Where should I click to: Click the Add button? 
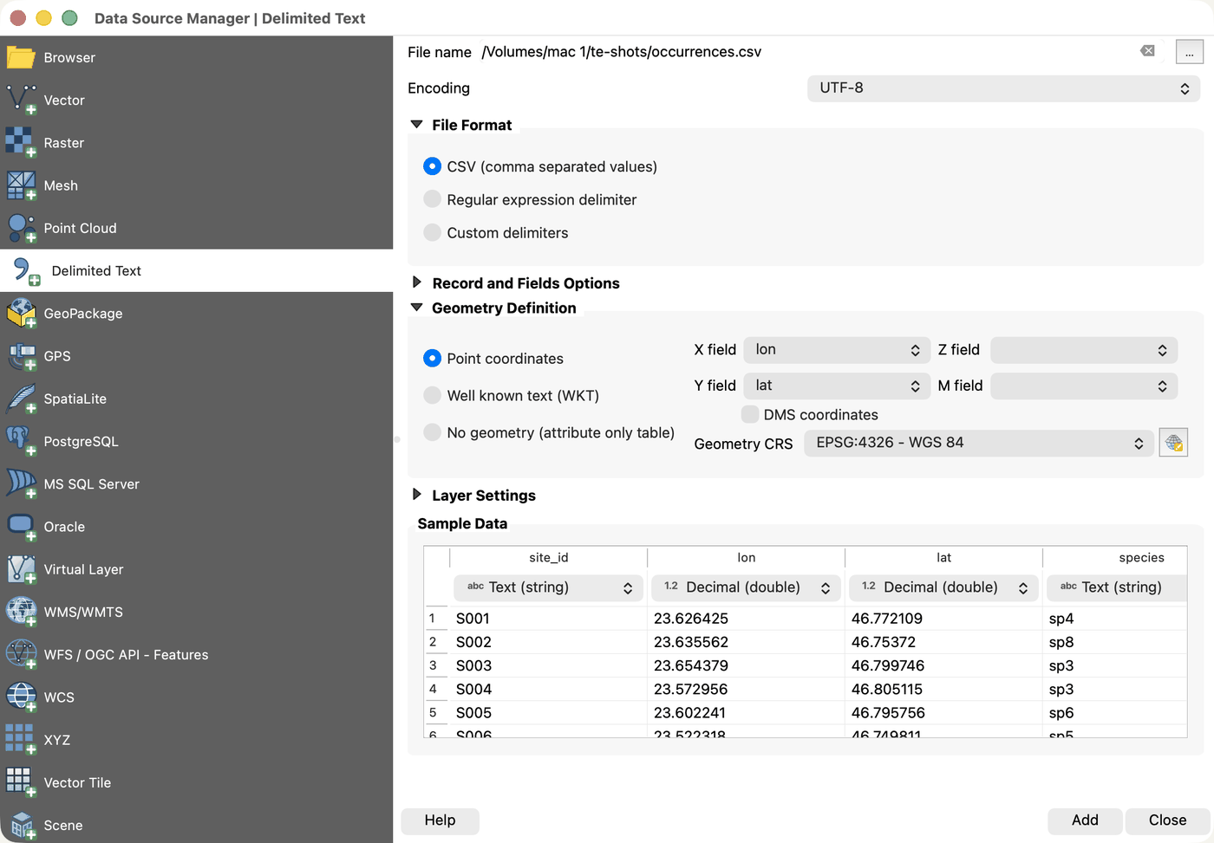(1085, 820)
